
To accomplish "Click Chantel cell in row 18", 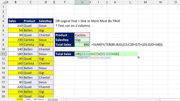I will coord(46,87).
